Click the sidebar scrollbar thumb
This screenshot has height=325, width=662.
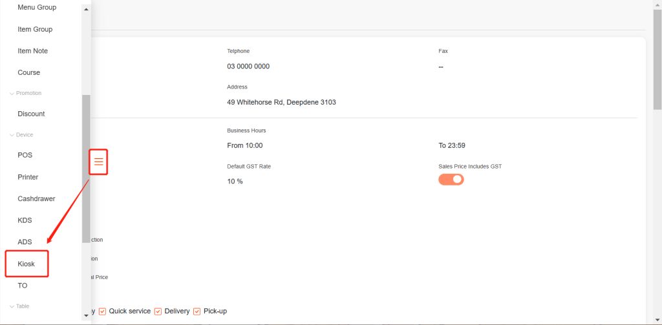tap(86, 168)
